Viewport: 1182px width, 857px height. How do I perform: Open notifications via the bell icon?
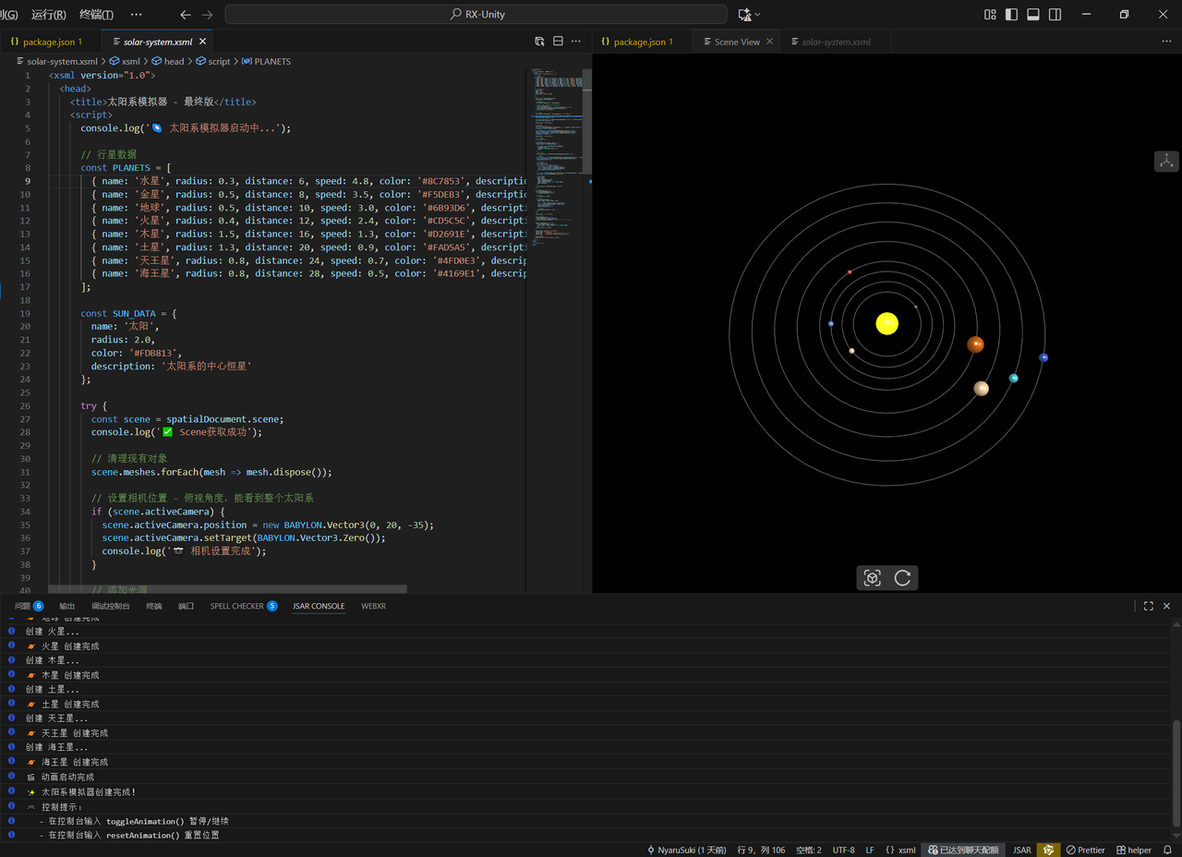(x=1167, y=850)
